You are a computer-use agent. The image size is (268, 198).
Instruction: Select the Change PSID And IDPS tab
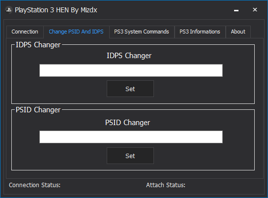coord(76,32)
